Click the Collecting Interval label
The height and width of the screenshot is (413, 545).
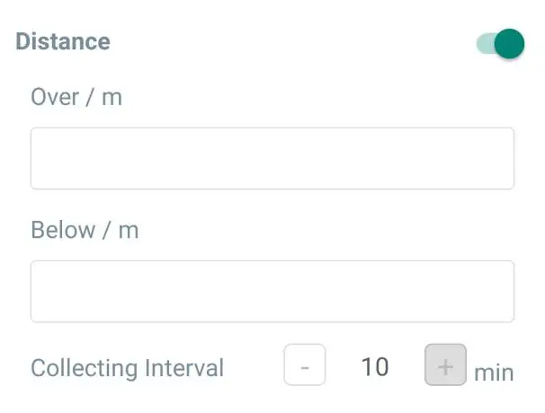click(x=127, y=368)
